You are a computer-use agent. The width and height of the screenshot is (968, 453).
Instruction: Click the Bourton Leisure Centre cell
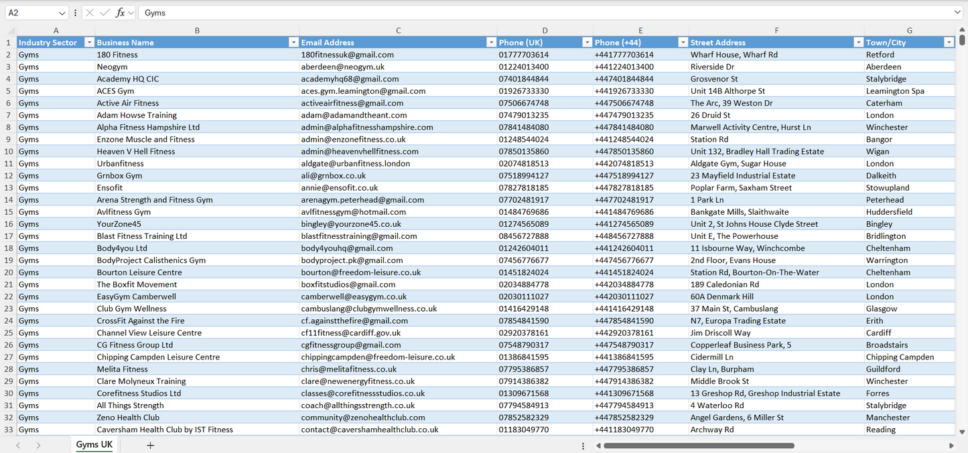[x=197, y=272]
